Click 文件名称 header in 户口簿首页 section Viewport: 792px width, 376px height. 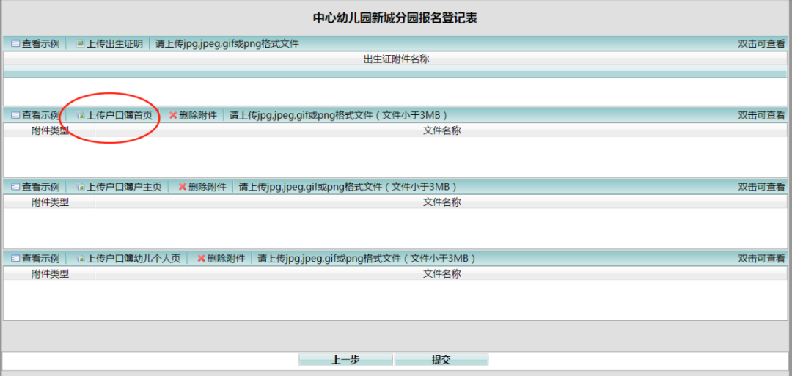pos(441,131)
